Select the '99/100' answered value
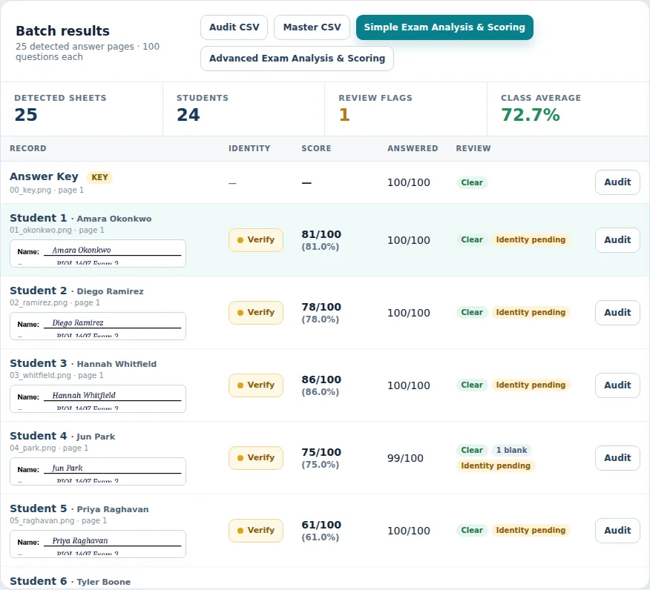The height and width of the screenshot is (590, 650). [x=405, y=458]
